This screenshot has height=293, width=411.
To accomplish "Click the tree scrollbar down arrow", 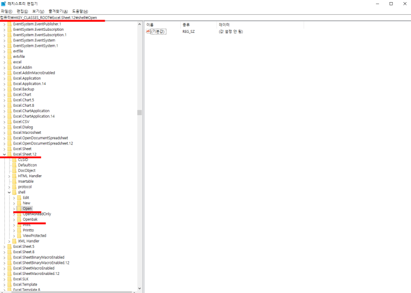I will [139, 288].
